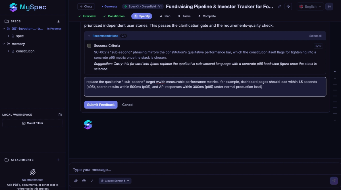This screenshot has height=190, width=341.
Task: Open the English language dropdown
Action: (310, 7)
